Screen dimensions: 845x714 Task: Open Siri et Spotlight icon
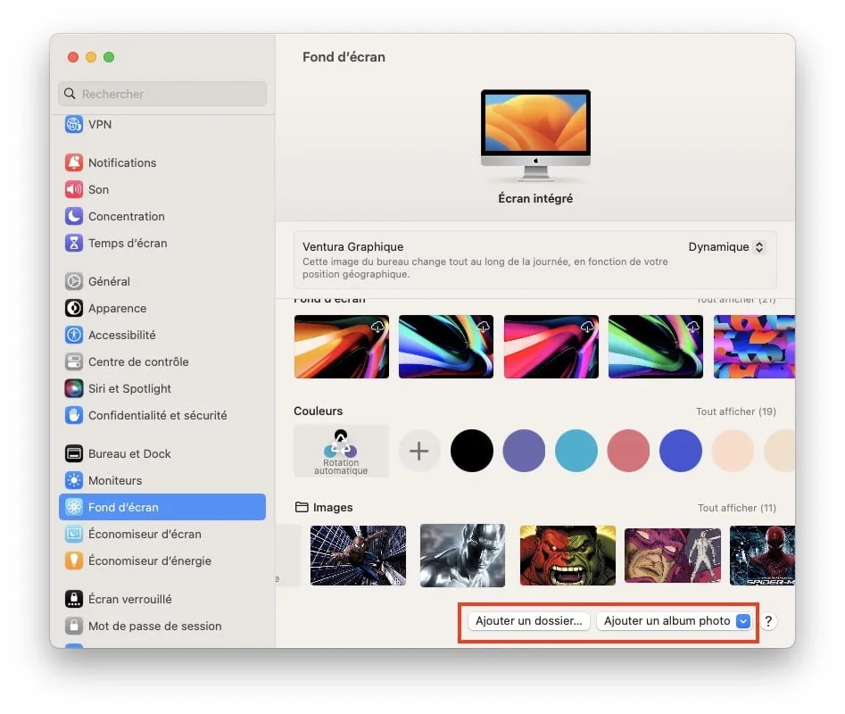coord(74,388)
